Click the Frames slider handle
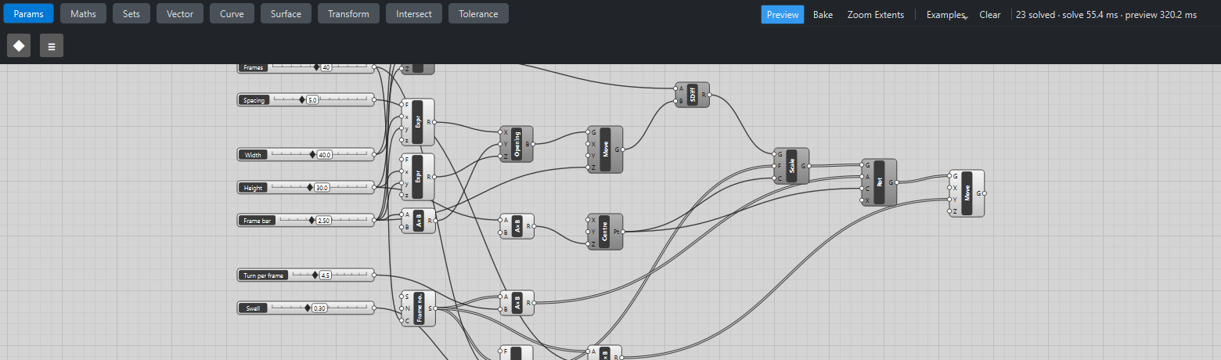This screenshot has width=1221, height=360. (x=317, y=67)
